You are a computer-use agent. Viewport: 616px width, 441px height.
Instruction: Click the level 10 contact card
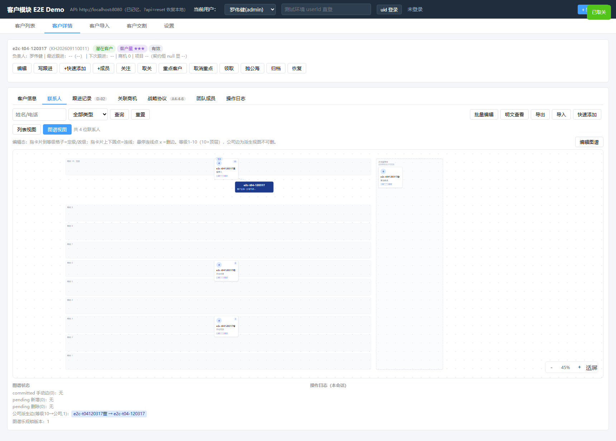(x=226, y=169)
